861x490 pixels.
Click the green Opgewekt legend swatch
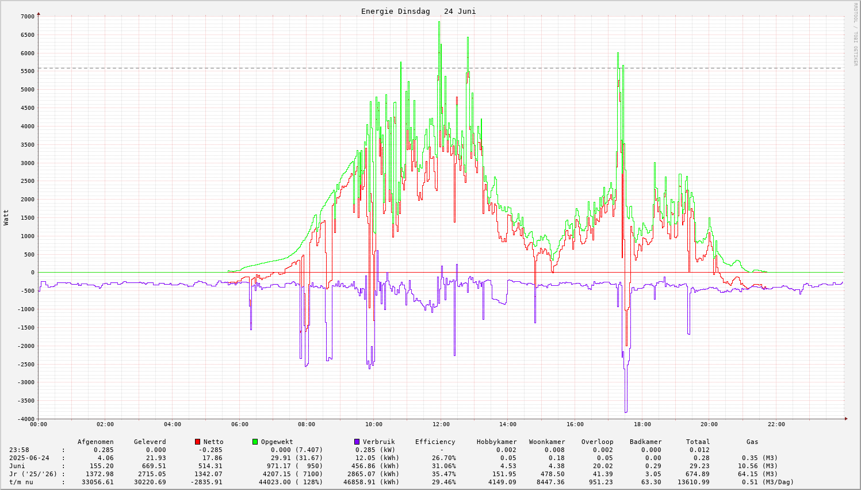click(255, 442)
